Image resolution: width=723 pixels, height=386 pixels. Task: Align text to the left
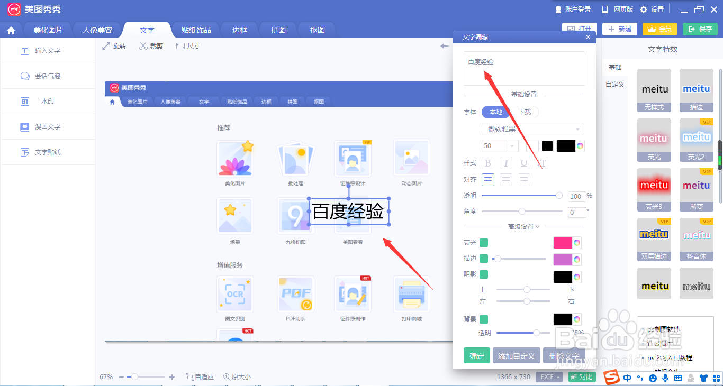click(488, 180)
